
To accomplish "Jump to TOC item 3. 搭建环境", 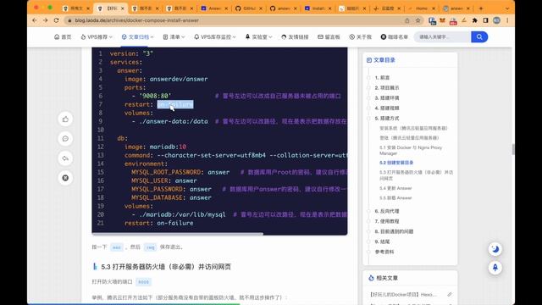I will [387, 98].
